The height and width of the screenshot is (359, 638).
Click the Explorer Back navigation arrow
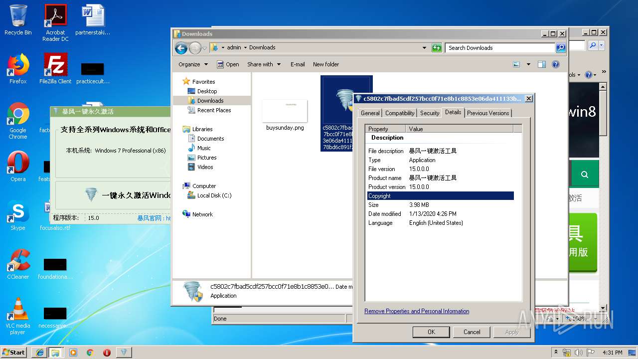[x=181, y=48]
